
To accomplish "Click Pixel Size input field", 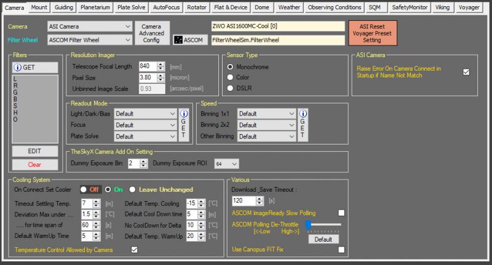I will pos(148,77).
